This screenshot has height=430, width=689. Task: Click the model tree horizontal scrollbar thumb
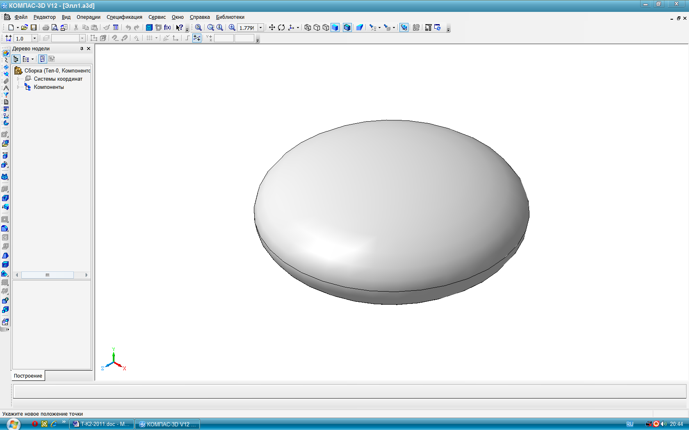[x=48, y=275]
